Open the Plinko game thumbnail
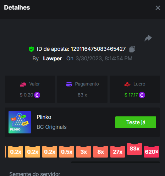165x176 pixels. tap(20, 122)
